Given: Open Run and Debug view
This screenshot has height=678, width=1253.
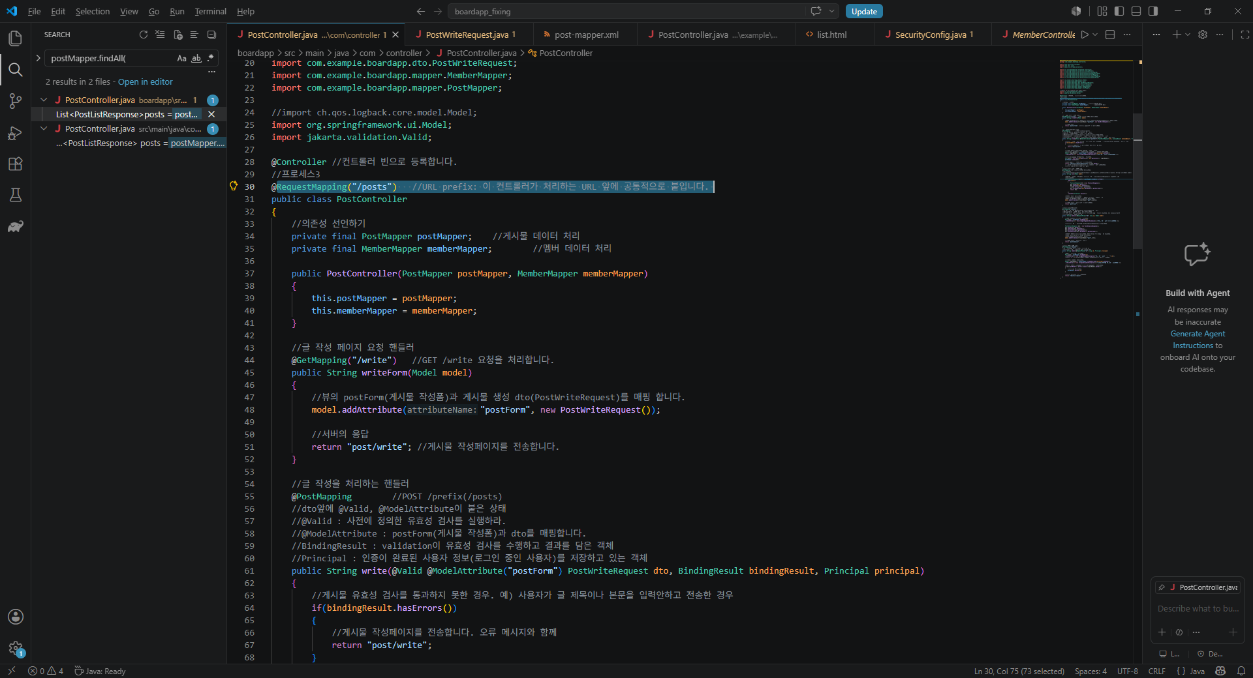Looking at the screenshot, I should coord(16,133).
